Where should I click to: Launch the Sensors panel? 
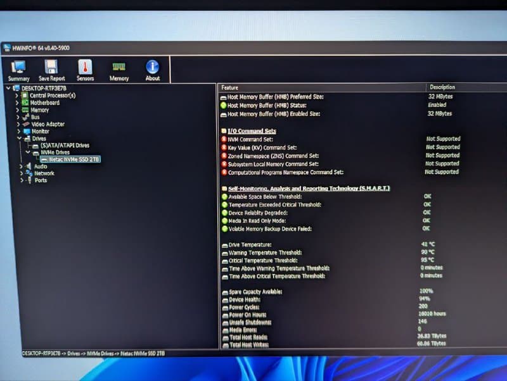(x=85, y=70)
